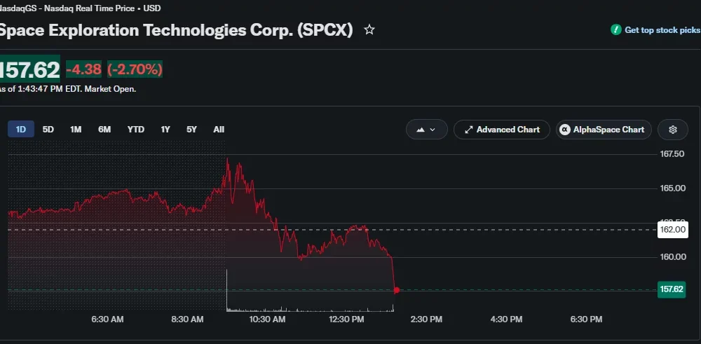Click the 157.62 current price axis label
701x344 pixels.
672,289
